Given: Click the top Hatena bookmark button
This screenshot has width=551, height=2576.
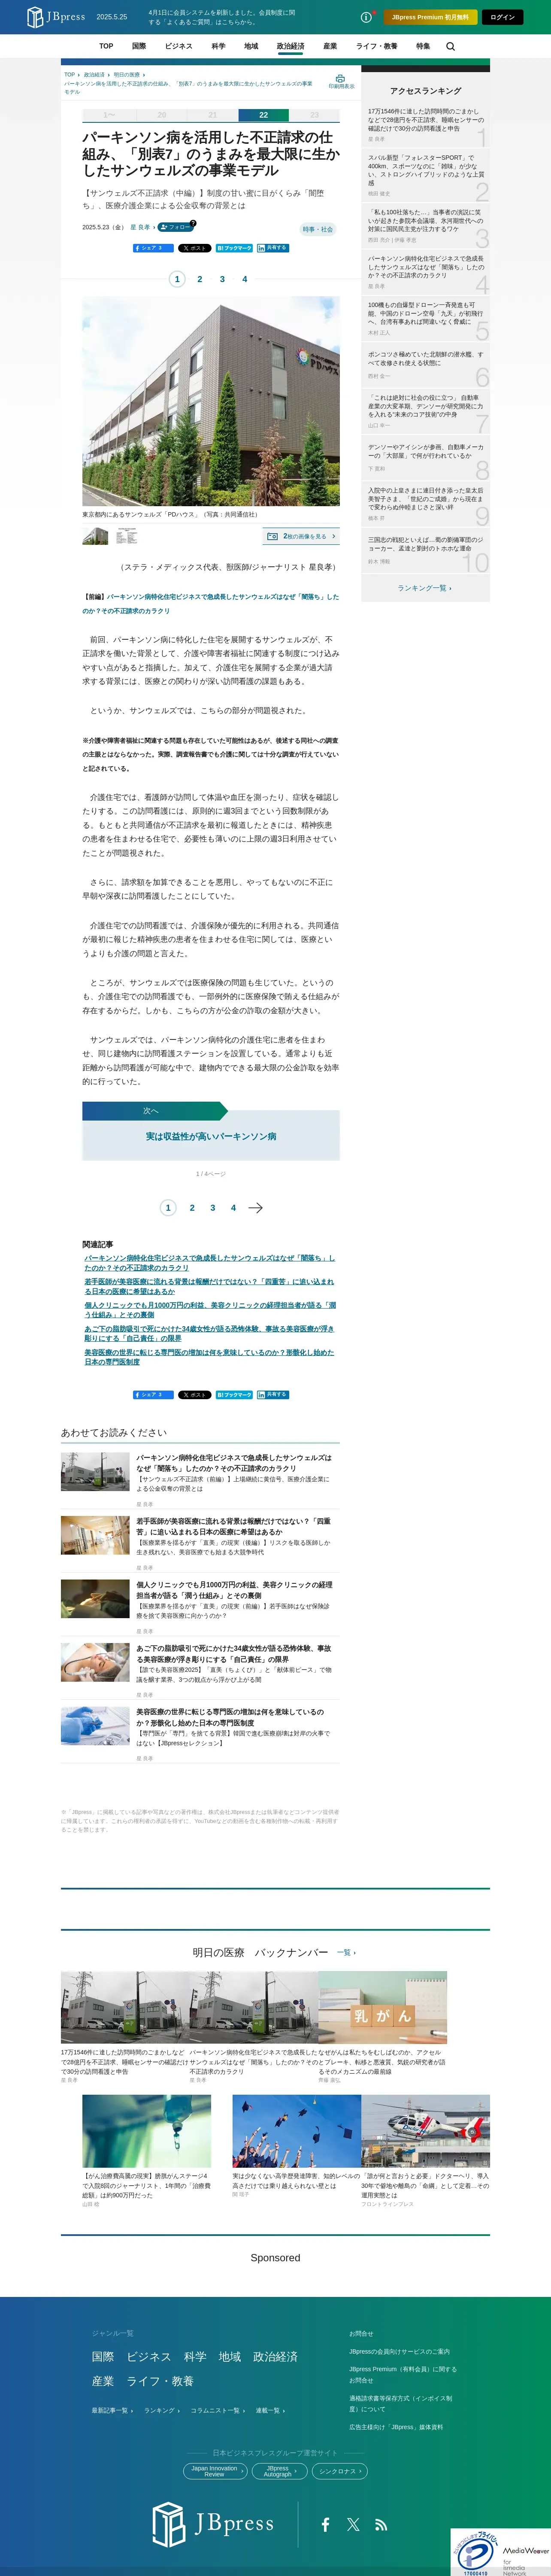Looking at the screenshot, I should click(x=234, y=248).
